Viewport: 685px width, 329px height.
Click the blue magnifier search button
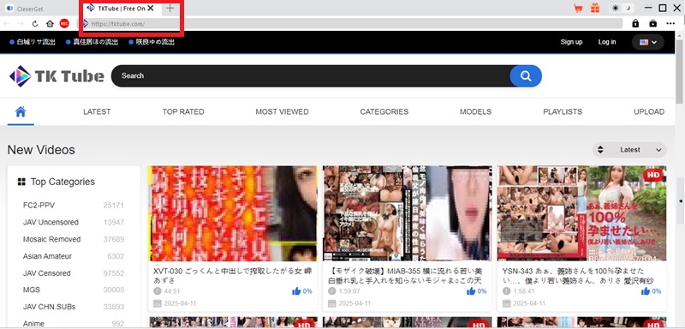pos(526,76)
